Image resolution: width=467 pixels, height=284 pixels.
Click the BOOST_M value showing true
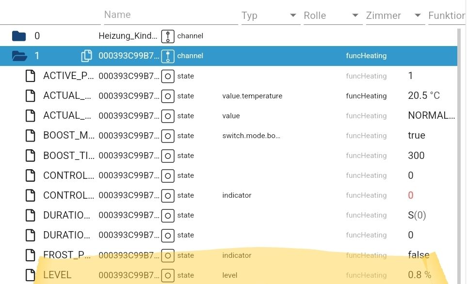[416, 135]
